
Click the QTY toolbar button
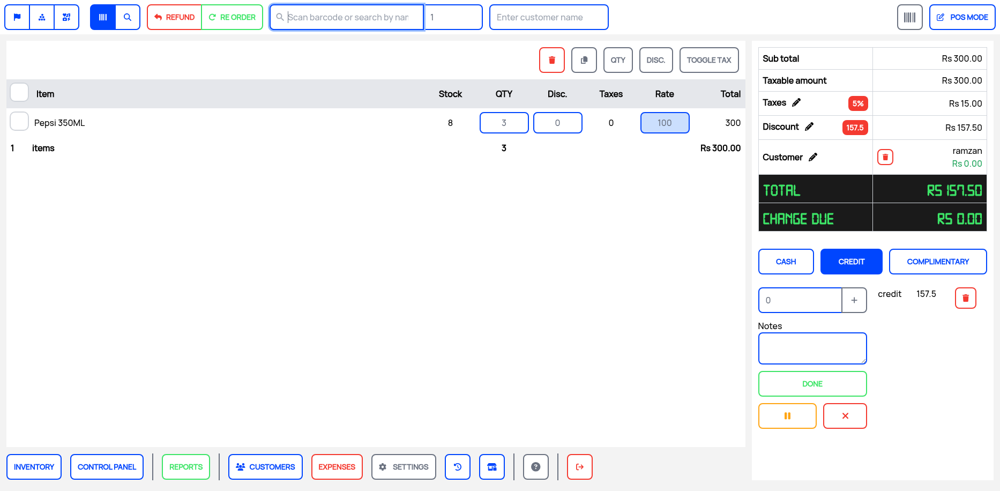tap(618, 60)
